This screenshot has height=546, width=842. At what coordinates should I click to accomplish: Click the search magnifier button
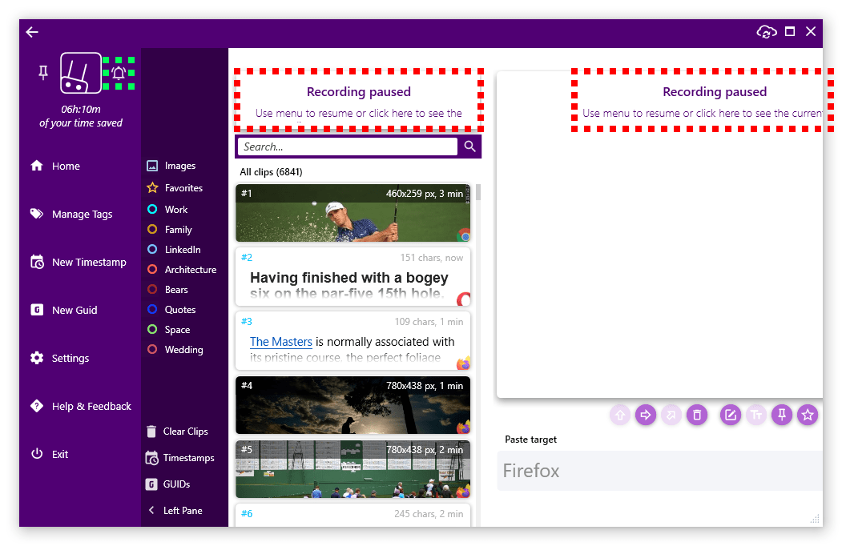[469, 147]
